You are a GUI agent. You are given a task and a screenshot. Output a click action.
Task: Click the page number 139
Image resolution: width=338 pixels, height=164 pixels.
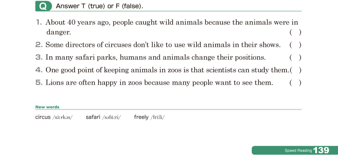pos(321,151)
